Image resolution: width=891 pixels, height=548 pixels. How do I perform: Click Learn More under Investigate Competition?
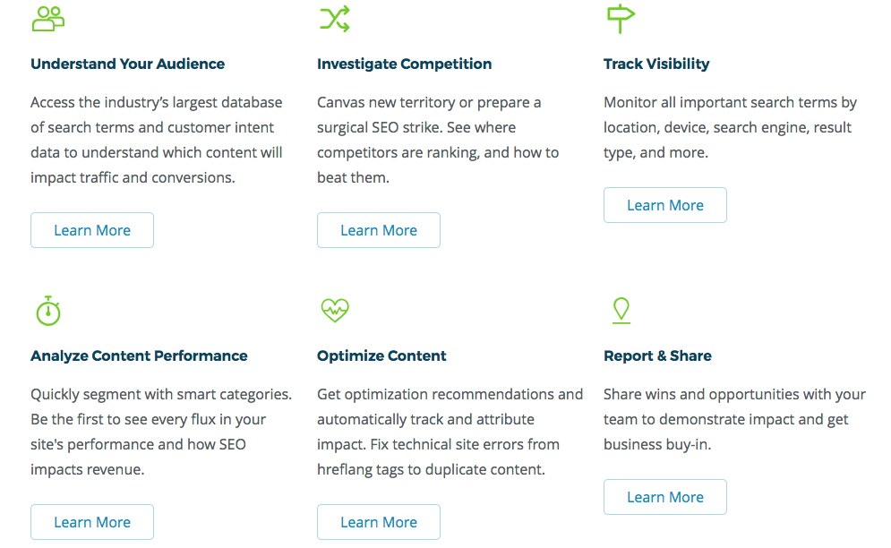tap(378, 230)
